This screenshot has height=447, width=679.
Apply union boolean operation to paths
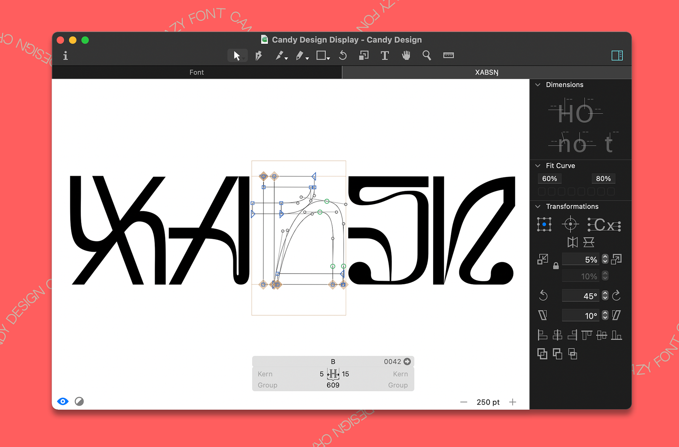click(542, 354)
